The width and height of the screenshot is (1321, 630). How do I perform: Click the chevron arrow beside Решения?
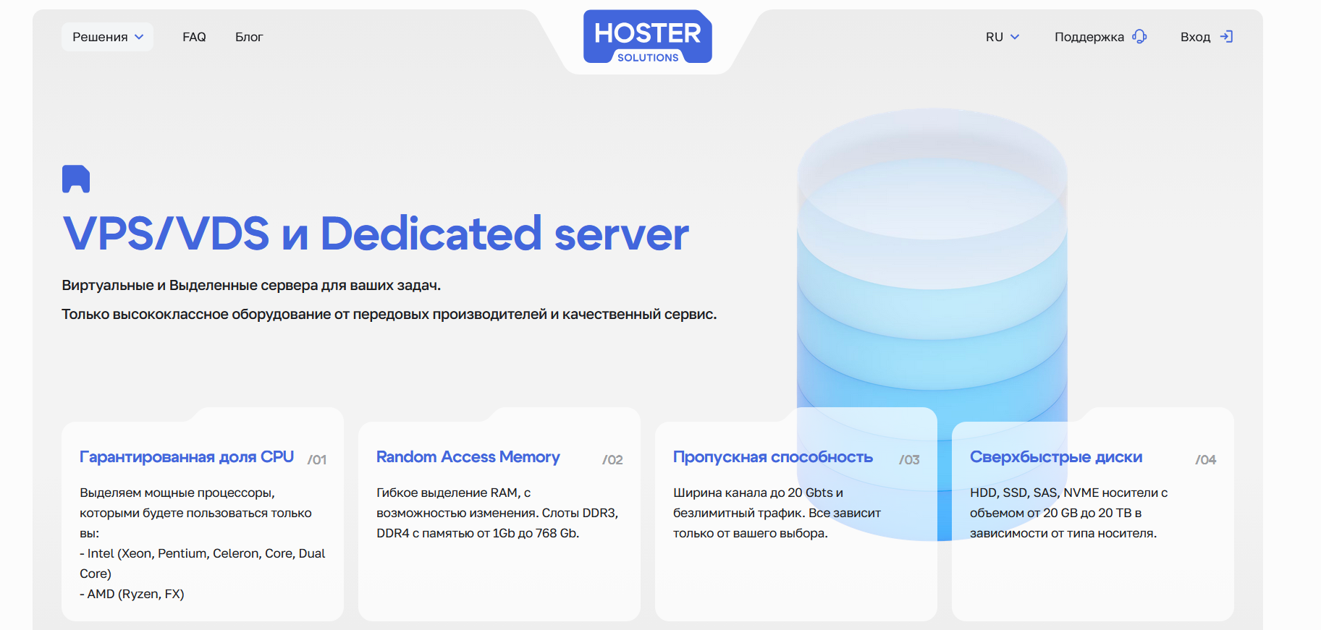pyautogui.click(x=139, y=37)
